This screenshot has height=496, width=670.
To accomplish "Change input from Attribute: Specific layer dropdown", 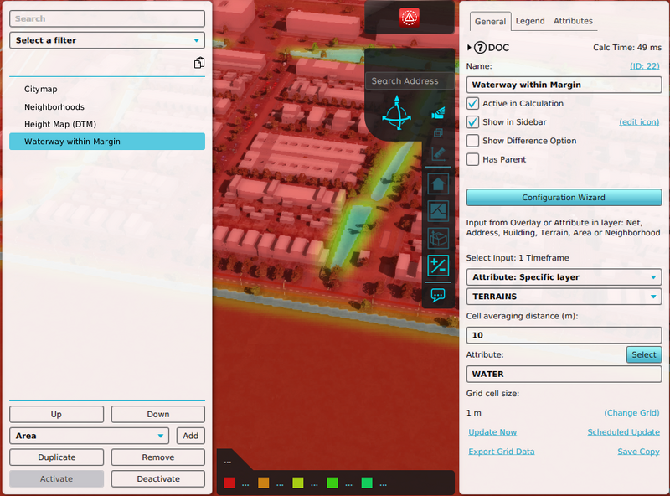I will click(x=563, y=276).
